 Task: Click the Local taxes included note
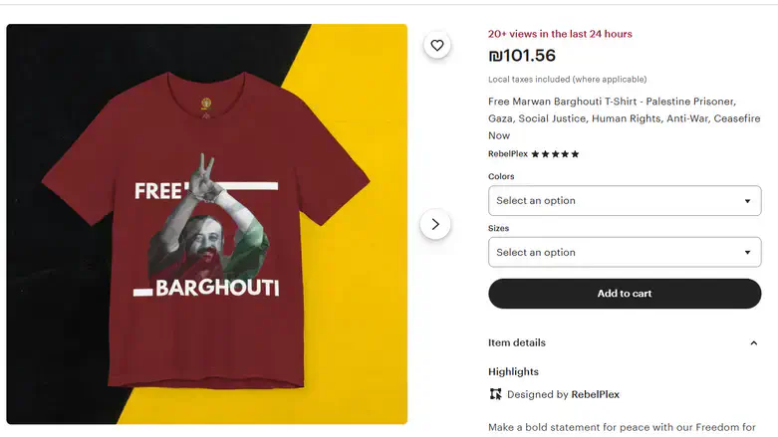(x=567, y=80)
